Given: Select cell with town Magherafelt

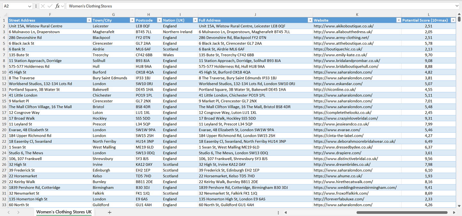Looking at the screenshot, I should 114,32.
